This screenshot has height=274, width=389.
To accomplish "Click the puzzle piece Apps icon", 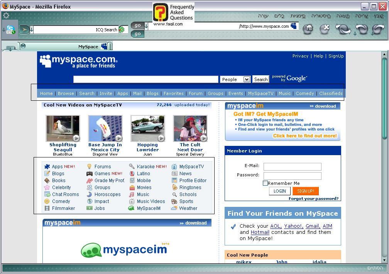I will click(47, 167).
